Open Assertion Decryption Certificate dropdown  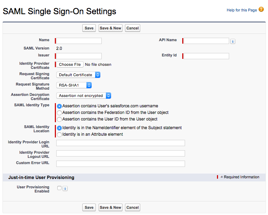coord(84,96)
